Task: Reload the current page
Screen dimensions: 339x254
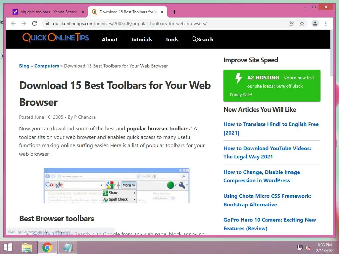Action: pos(34,23)
